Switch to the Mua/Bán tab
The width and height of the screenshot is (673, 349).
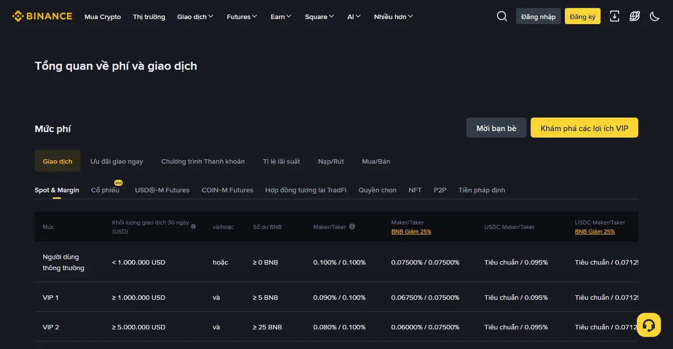point(376,161)
